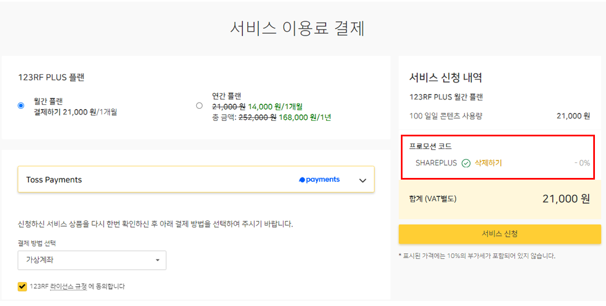Click the 월간 플랜 label text
606x306 pixels.
48,101
